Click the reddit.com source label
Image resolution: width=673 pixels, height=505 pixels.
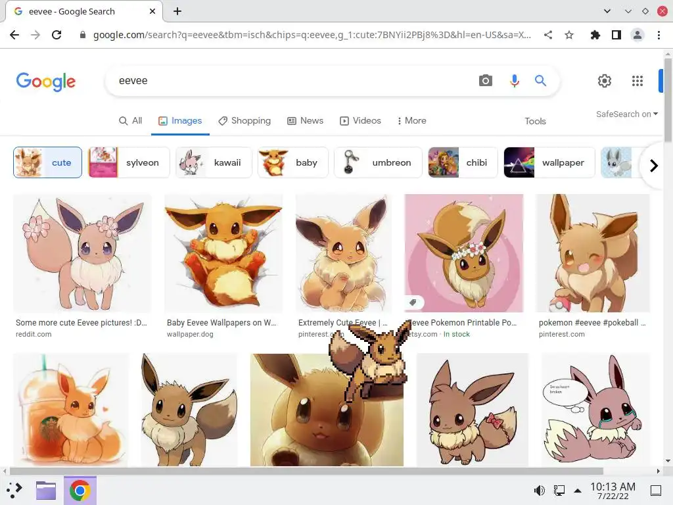coord(34,334)
